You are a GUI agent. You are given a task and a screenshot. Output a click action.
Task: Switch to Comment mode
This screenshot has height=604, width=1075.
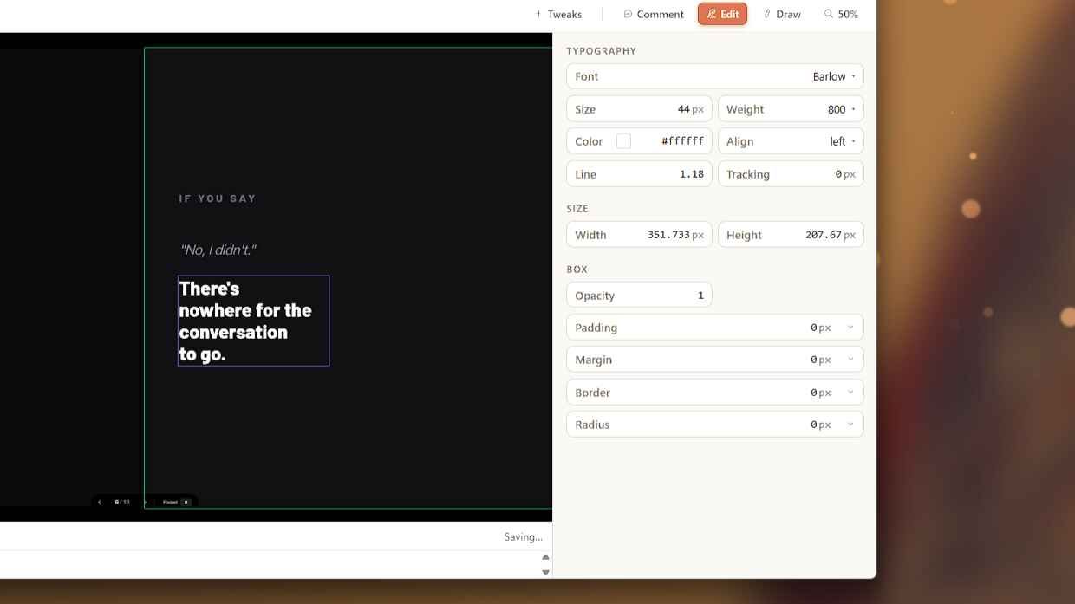tap(654, 14)
